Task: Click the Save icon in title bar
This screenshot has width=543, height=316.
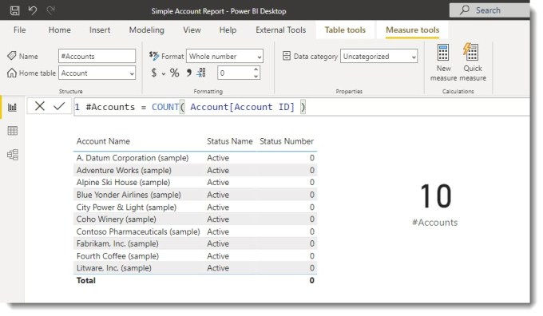Action: pos(14,10)
